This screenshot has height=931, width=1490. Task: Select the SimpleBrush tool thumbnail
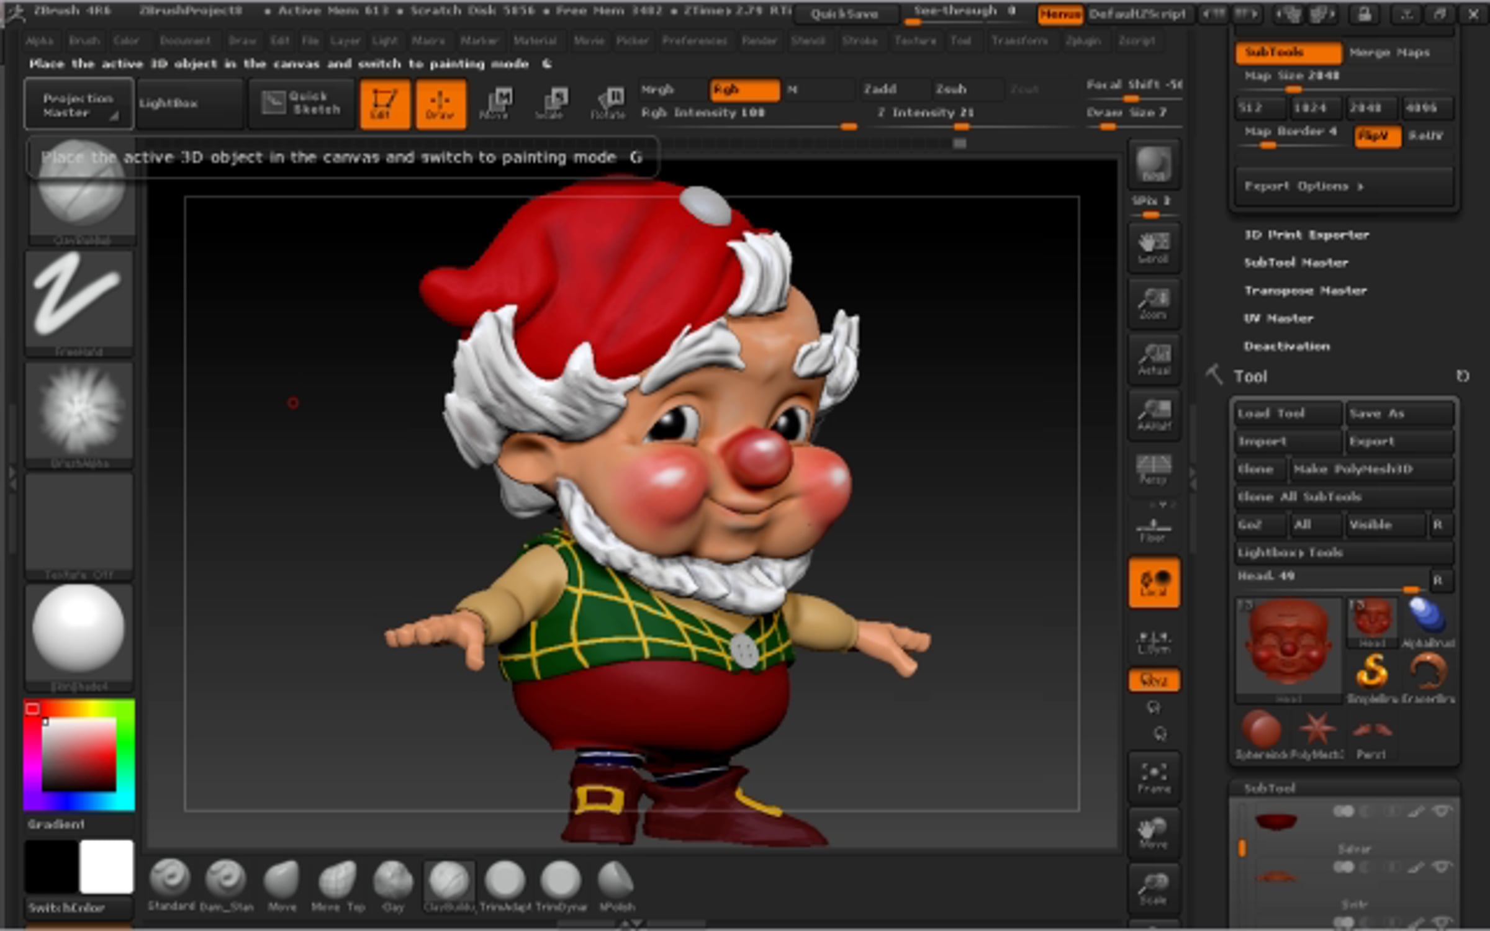click(x=1373, y=677)
